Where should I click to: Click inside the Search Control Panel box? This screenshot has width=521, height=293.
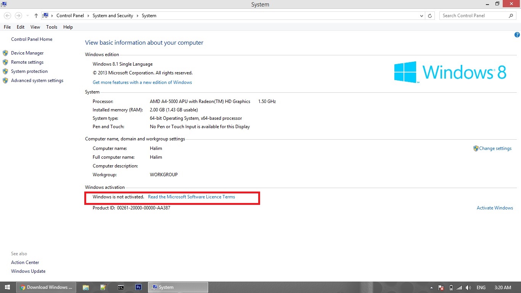click(x=473, y=16)
